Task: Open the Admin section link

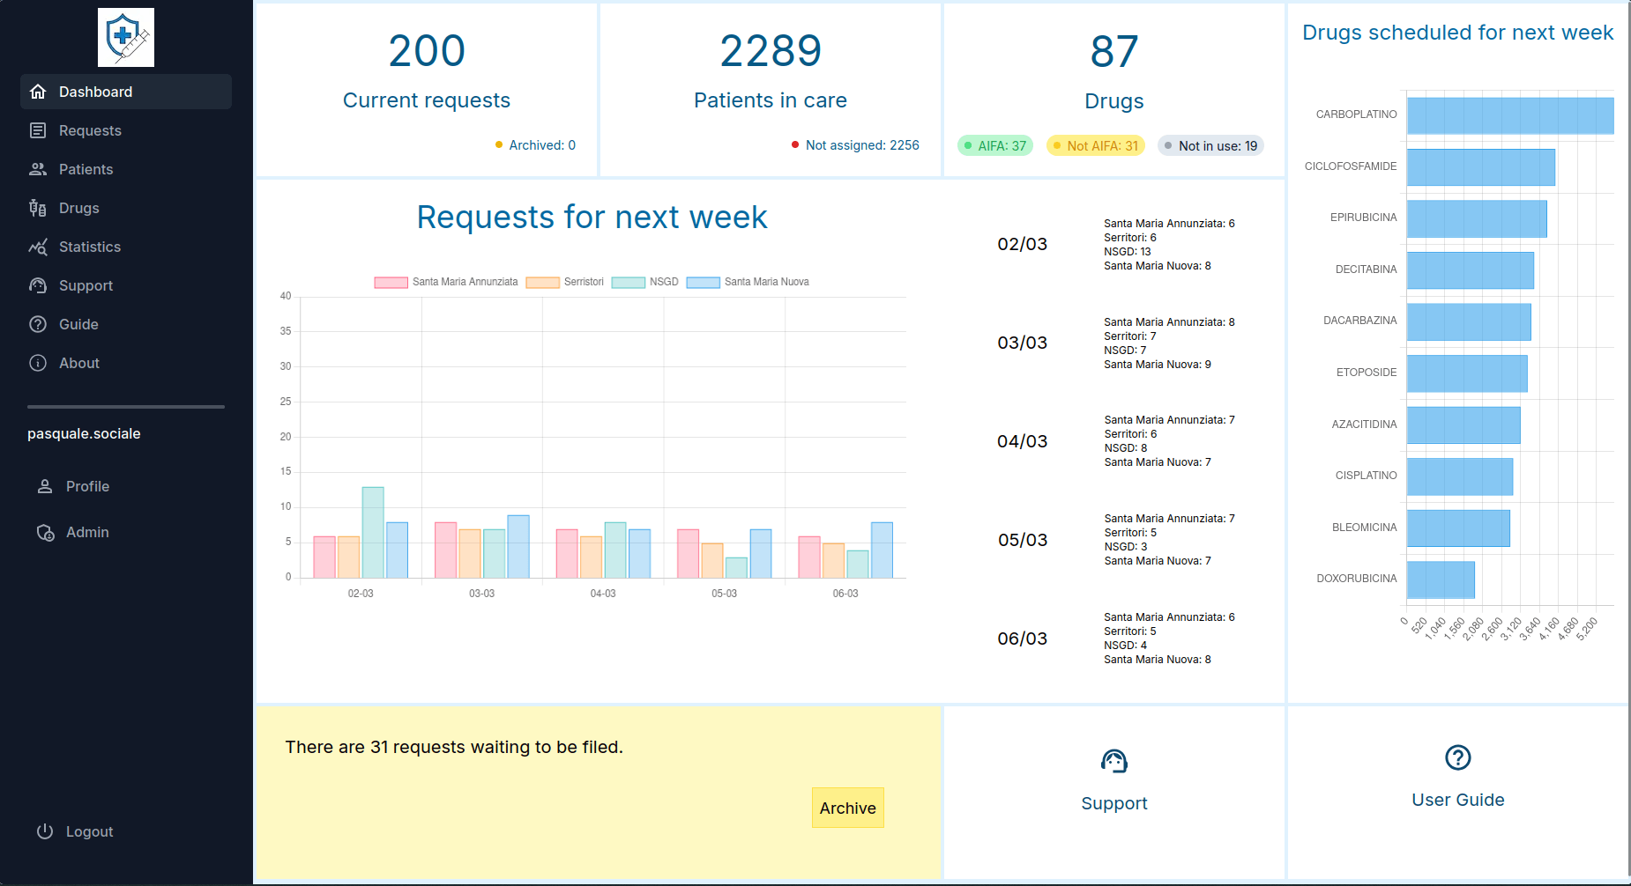Action: (87, 532)
